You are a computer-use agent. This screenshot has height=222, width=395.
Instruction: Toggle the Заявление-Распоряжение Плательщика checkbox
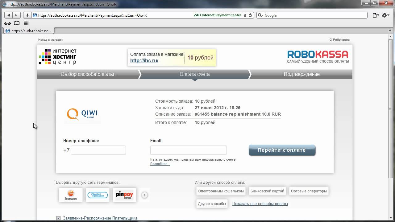point(59,218)
